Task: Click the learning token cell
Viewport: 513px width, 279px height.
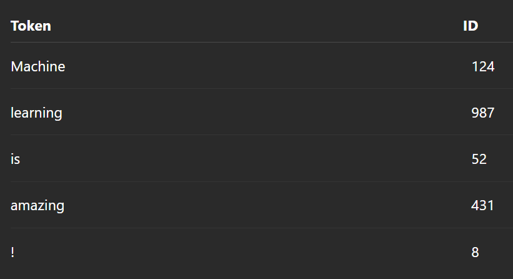Action: coord(36,113)
